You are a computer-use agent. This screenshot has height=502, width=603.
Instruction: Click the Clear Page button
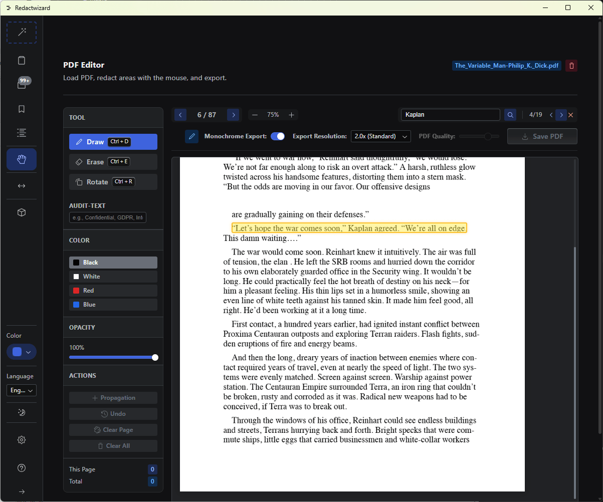pyautogui.click(x=113, y=430)
